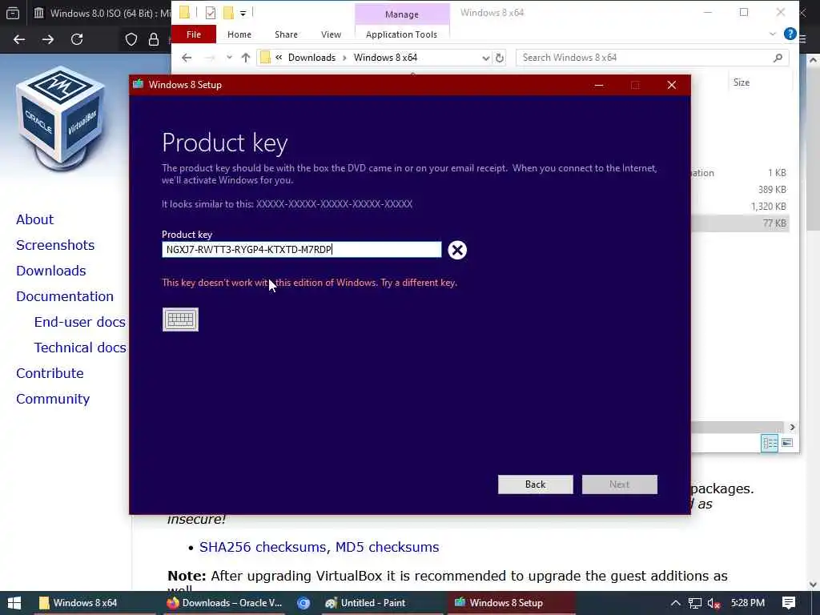Open the Contribute link
The width and height of the screenshot is (820, 615).
50,373
